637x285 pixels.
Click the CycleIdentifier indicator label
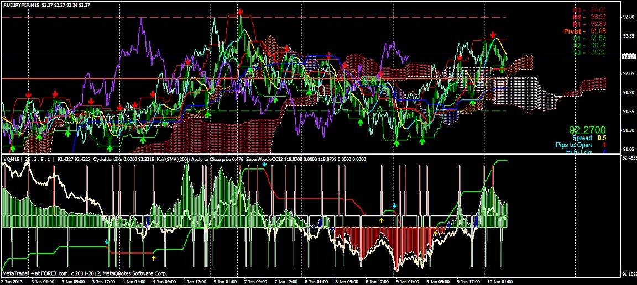(108, 160)
